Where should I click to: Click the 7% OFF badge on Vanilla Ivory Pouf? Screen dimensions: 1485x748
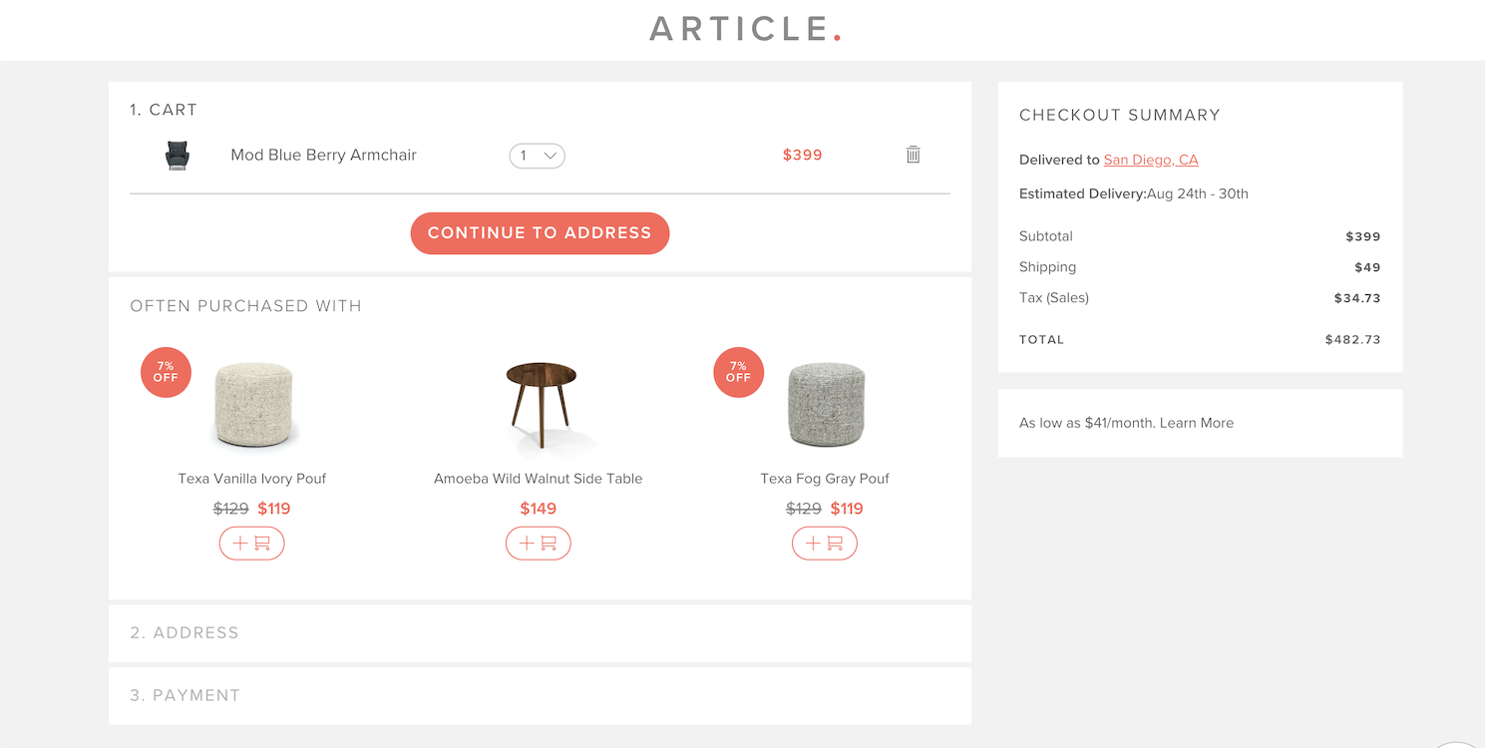[x=166, y=372]
